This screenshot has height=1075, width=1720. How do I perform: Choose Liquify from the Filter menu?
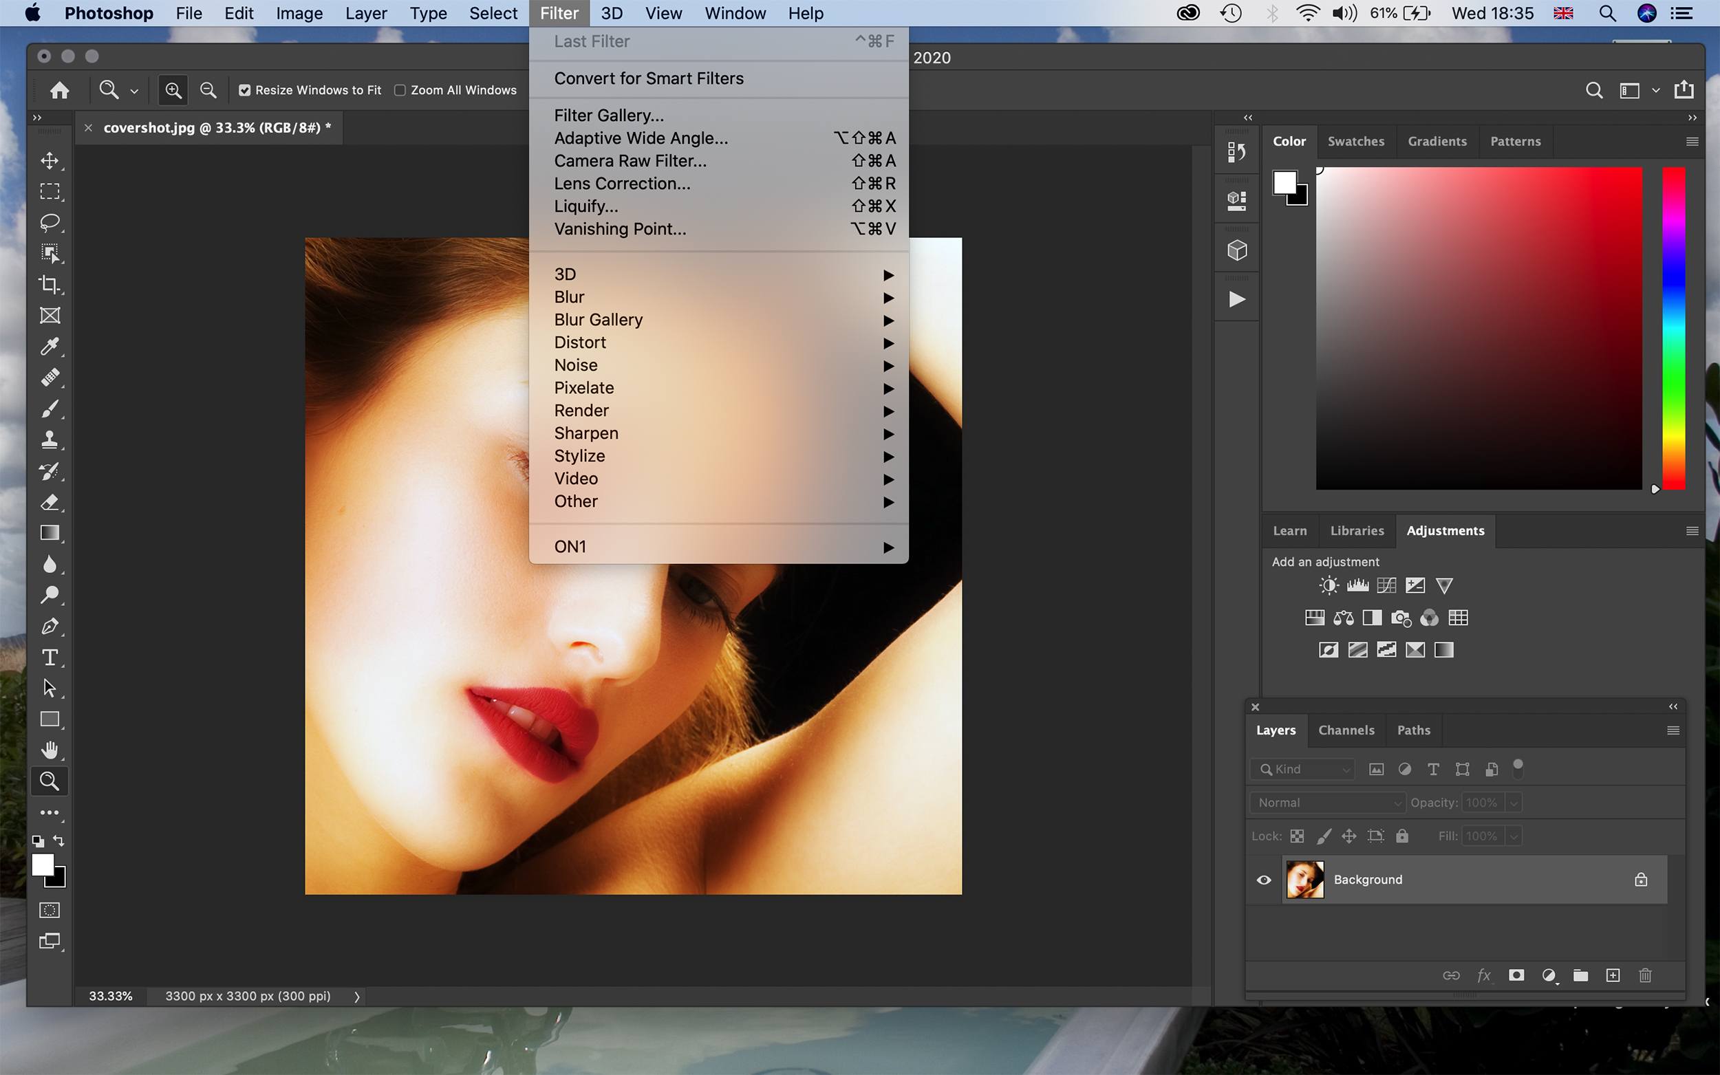click(x=587, y=206)
